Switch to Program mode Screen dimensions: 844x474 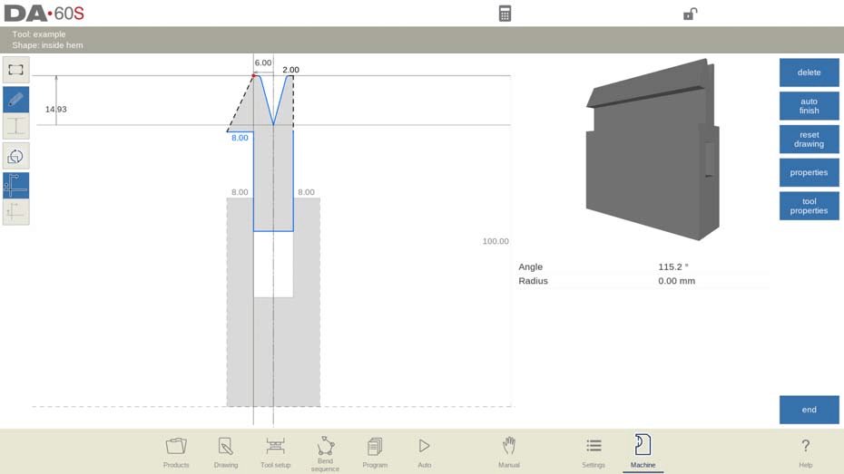375,452
